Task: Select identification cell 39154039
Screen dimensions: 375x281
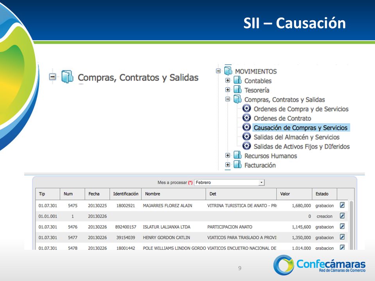Action: (x=125, y=238)
